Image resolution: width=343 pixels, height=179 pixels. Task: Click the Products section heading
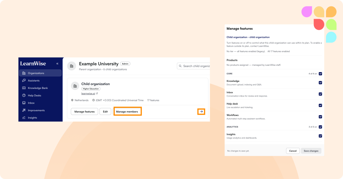tap(232, 60)
